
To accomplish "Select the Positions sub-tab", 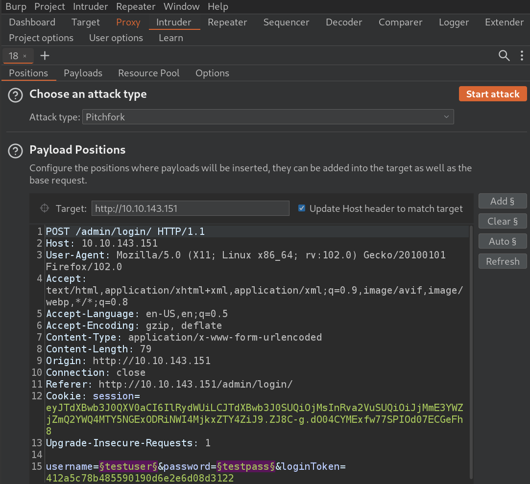I will (28, 73).
